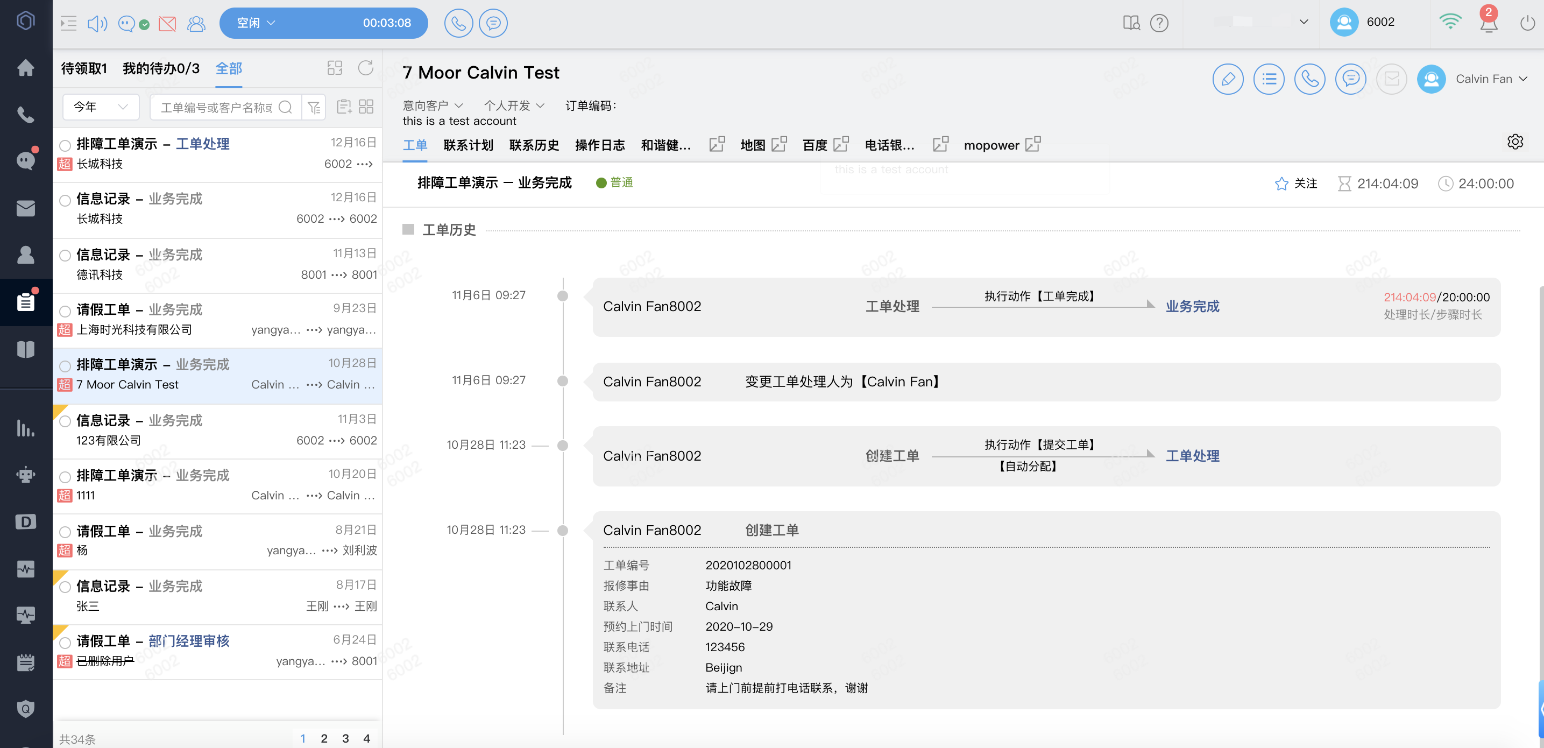Select radio for 请假工单 杨 row
The image size is (1544, 748).
(65, 532)
